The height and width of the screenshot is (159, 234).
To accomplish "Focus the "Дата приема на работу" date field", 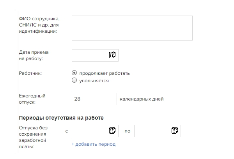I will 90,55.
